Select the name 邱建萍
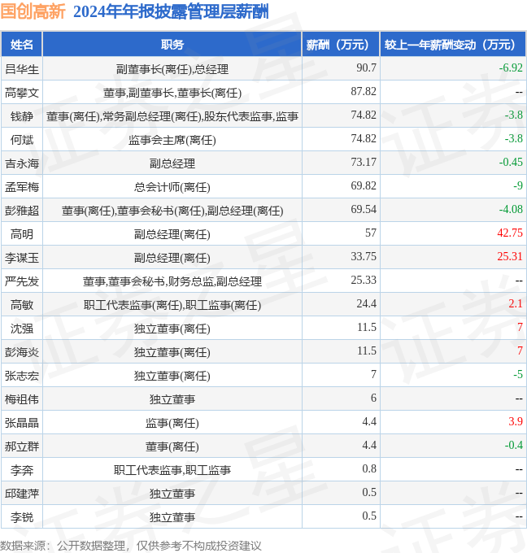Screen dimensions: 527x553 tap(21, 494)
